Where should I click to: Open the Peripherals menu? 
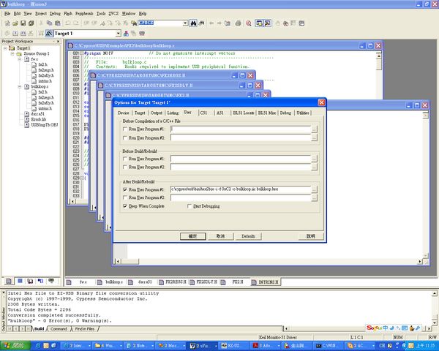83,13
